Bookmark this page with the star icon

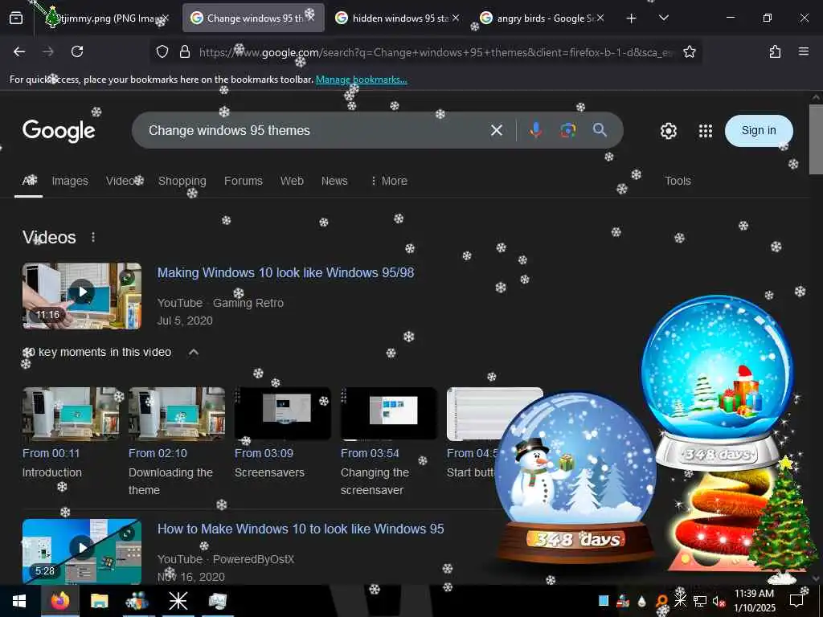(689, 51)
